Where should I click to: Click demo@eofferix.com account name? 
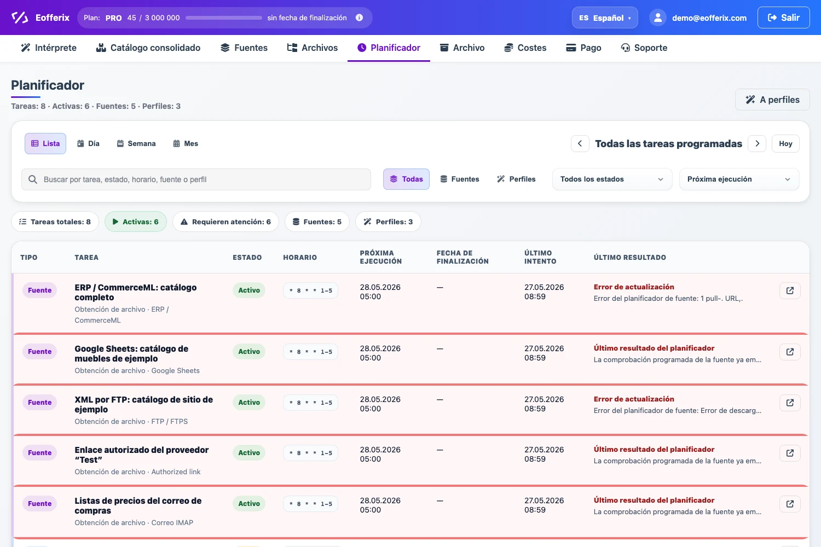pyautogui.click(x=709, y=18)
